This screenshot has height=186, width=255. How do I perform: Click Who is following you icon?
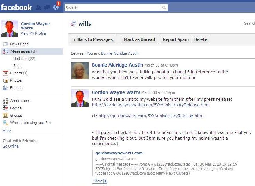(5, 123)
